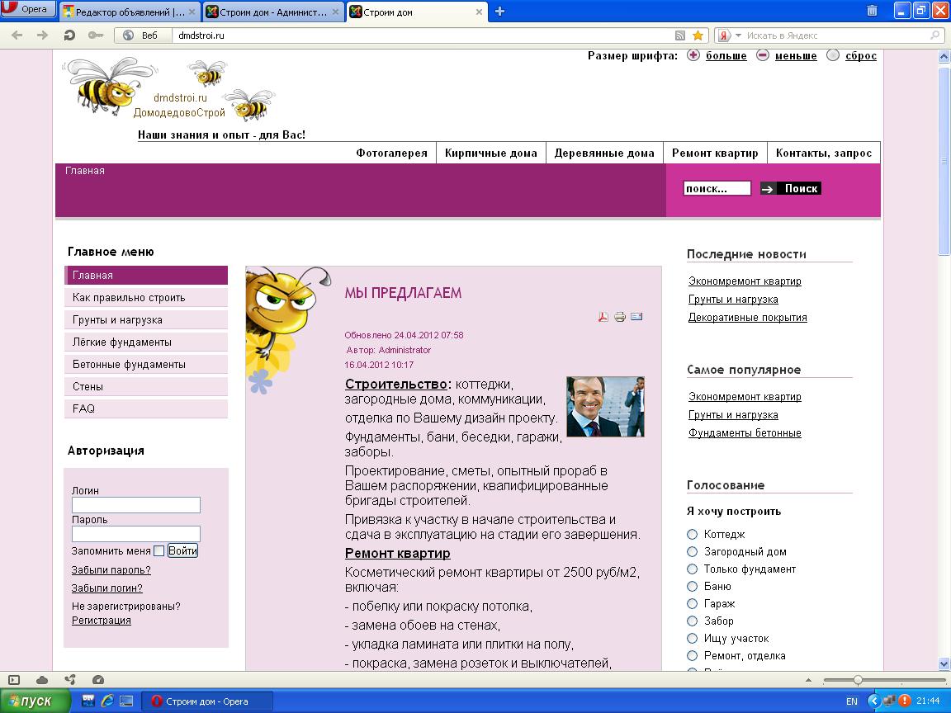Image resolution: width=951 pixels, height=713 pixels.
Task: Click the email article icon
Action: (x=636, y=317)
